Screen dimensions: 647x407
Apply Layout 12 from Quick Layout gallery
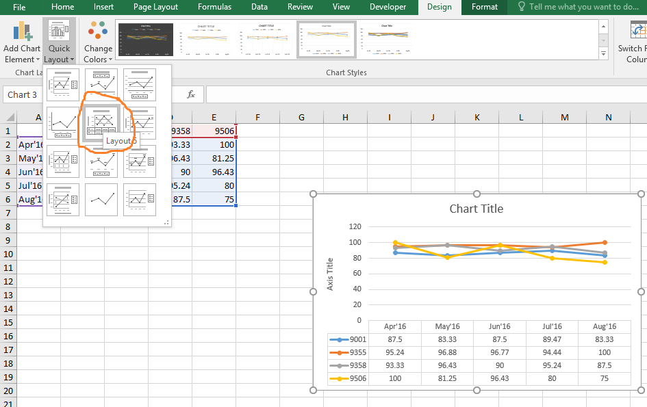click(140, 200)
